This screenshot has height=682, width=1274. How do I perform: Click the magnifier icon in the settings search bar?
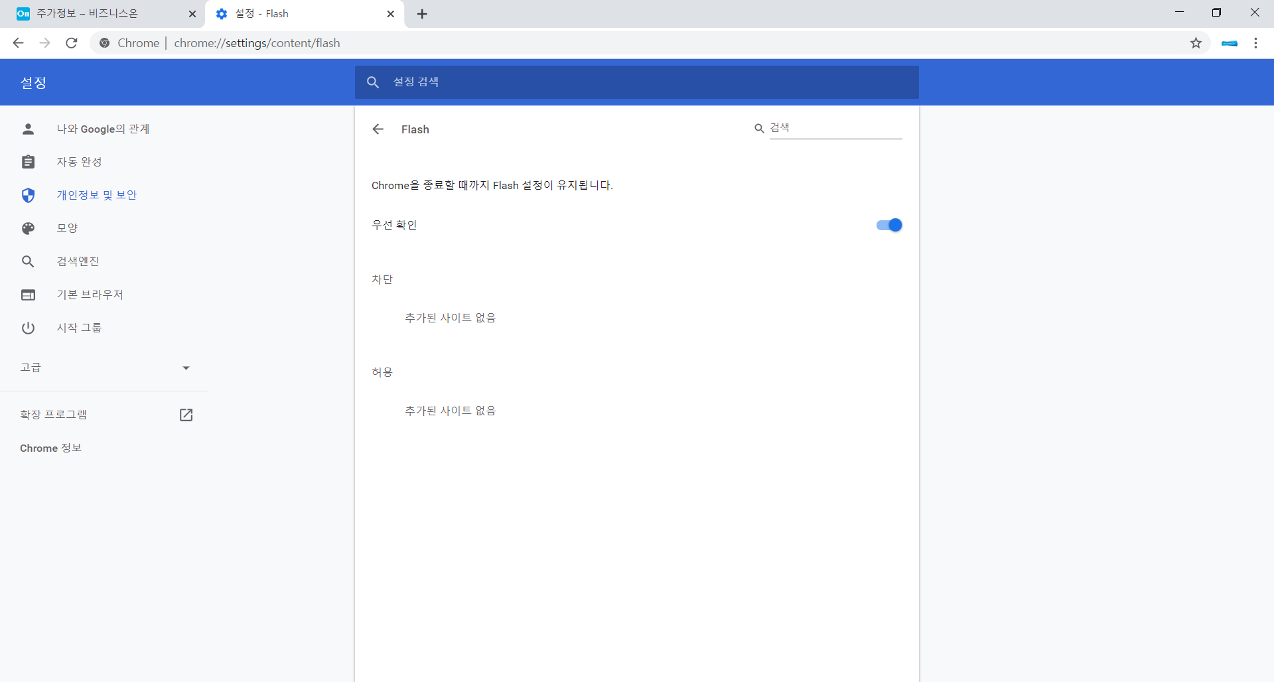(373, 82)
